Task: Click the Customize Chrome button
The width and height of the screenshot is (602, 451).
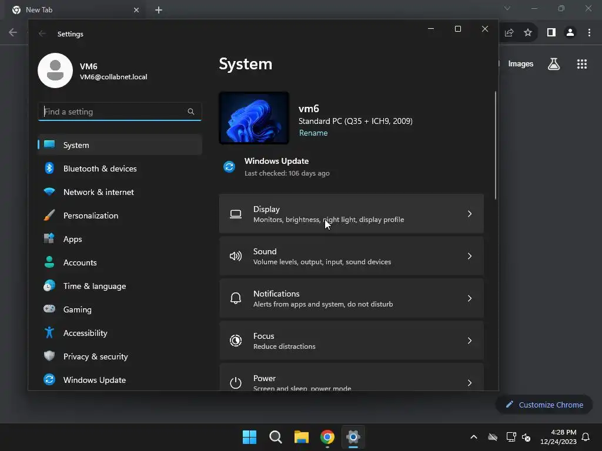Action: click(544, 405)
